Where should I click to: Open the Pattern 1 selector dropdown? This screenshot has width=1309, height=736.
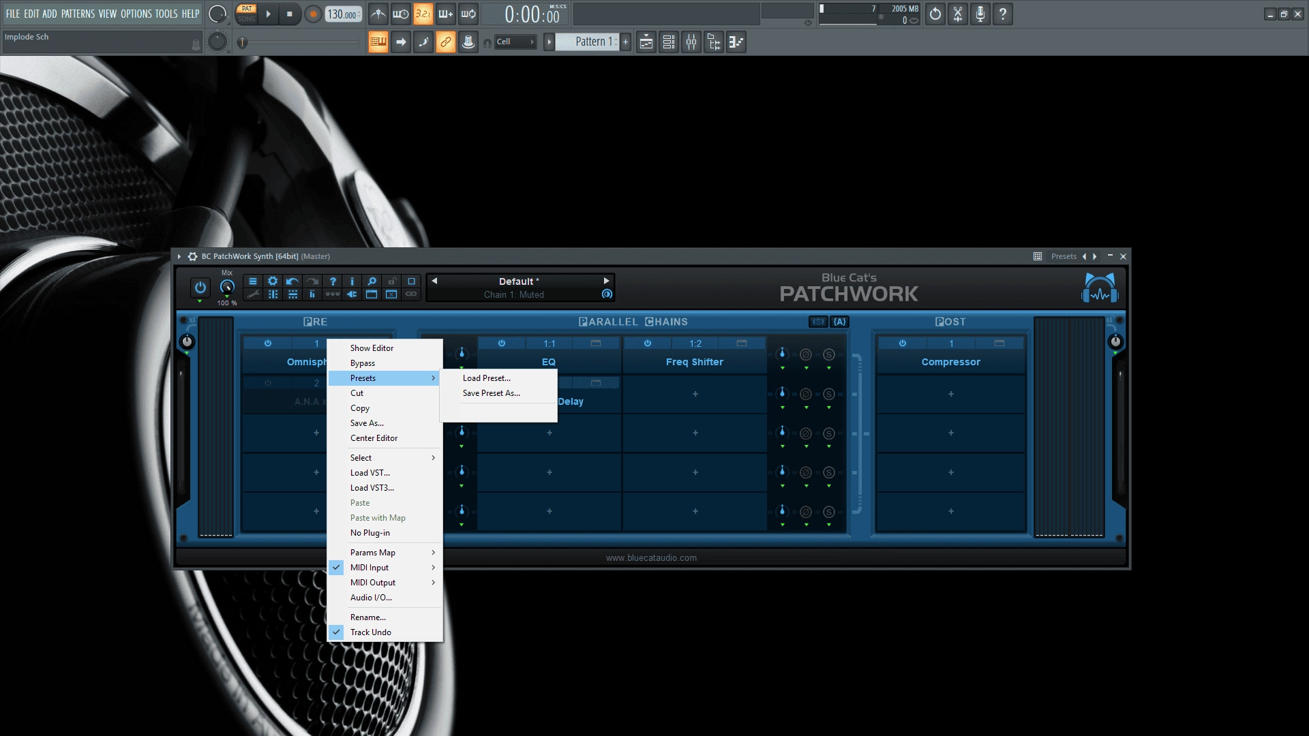[x=586, y=42]
